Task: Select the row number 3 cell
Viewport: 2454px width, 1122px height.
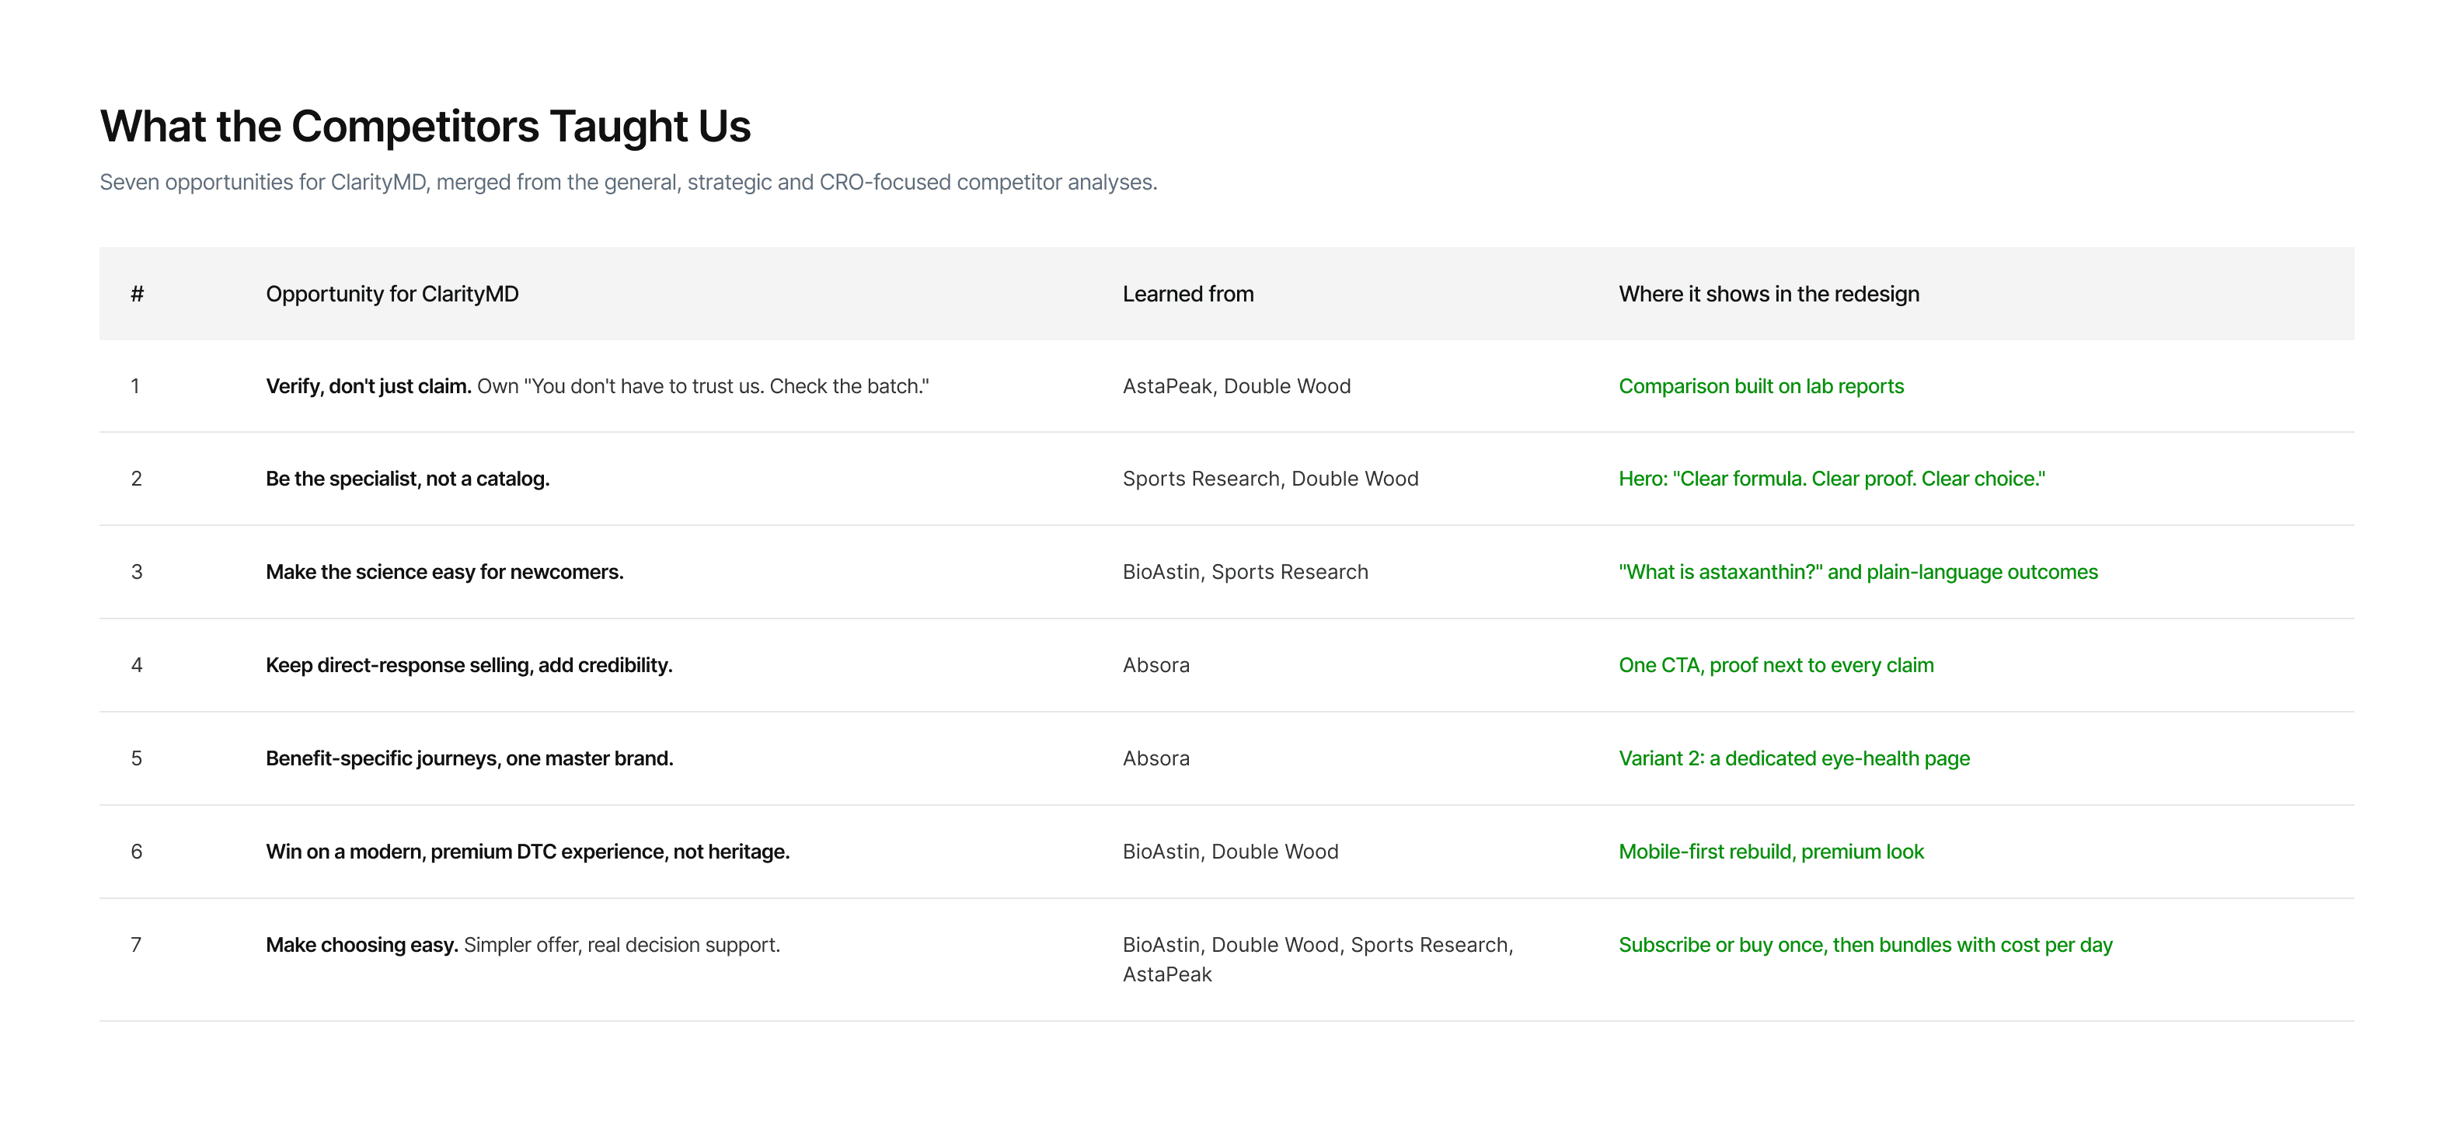Action: [x=136, y=573]
